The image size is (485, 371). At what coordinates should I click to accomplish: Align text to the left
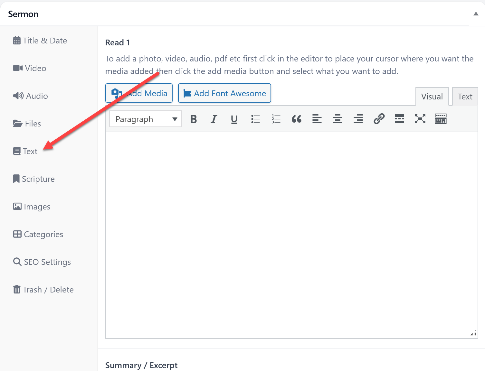tap(317, 119)
